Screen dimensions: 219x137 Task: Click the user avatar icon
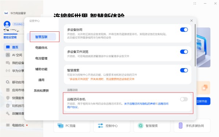coord(7,24)
